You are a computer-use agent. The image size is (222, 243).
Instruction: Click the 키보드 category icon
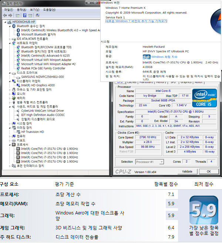click(14, 140)
